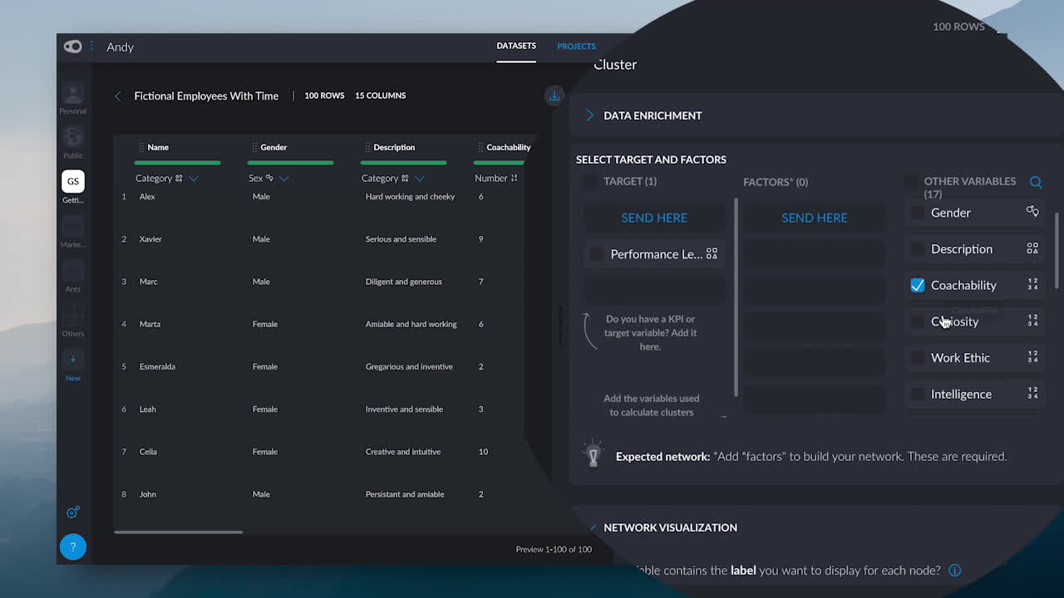Click the 'Creative and intuitive' description cell
Screen dimensions: 1064x598
click(403, 452)
